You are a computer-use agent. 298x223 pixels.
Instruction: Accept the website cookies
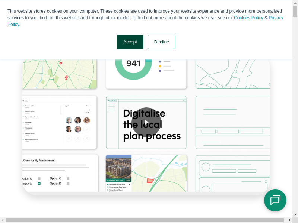point(130,42)
